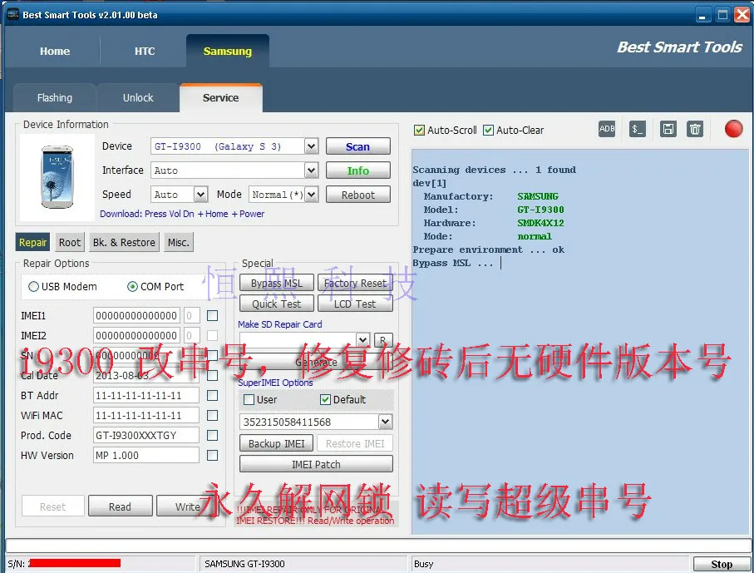Open the command shell icon

(637, 129)
